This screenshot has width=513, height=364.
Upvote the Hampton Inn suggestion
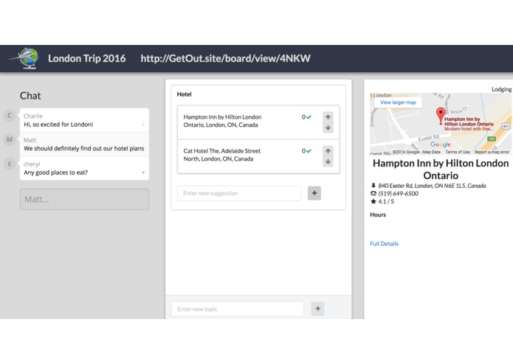[328, 117]
